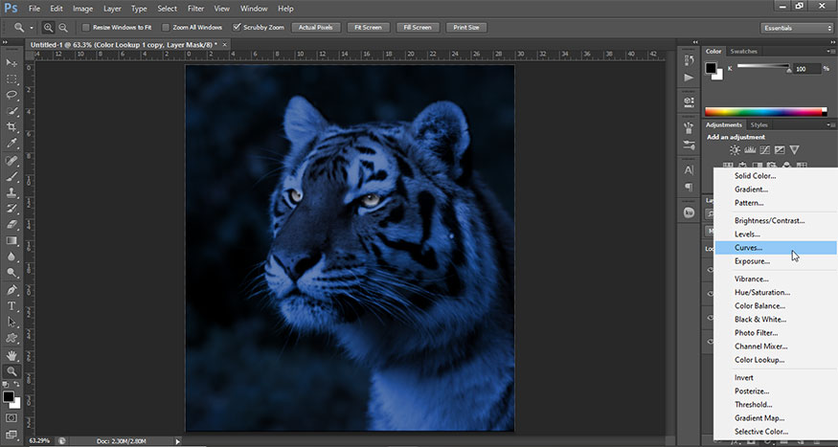Open the Image menu
The width and height of the screenshot is (838, 447).
(82, 9)
